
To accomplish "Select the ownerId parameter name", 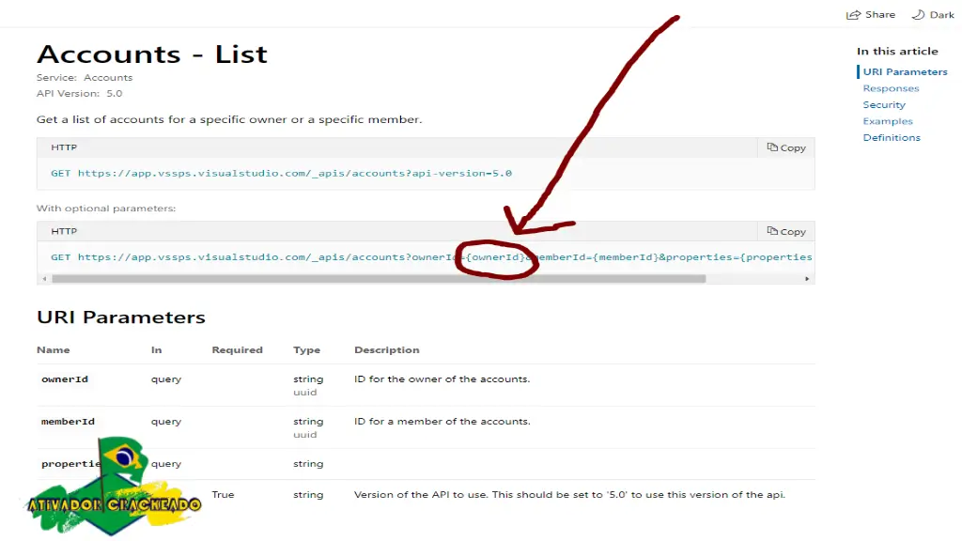I will [65, 379].
